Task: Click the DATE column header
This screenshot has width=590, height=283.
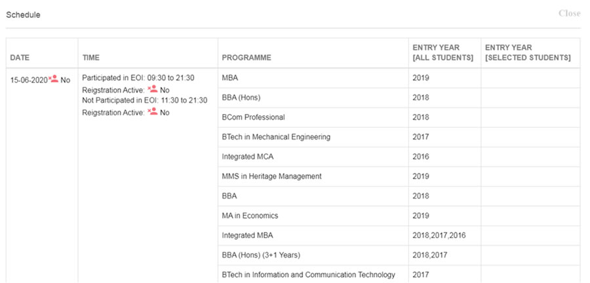Action: (x=20, y=58)
